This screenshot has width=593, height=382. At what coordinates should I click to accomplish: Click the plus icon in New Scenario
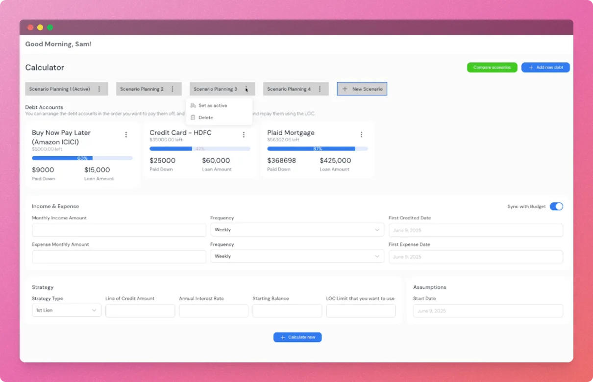tap(345, 89)
